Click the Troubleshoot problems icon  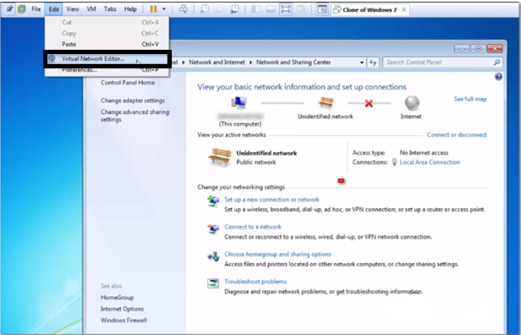coord(213,284)
